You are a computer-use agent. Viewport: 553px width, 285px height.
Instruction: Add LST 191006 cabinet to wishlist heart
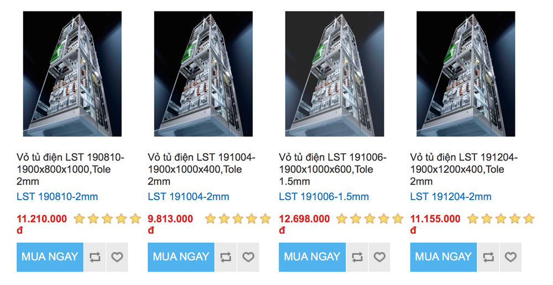[379, 257]
